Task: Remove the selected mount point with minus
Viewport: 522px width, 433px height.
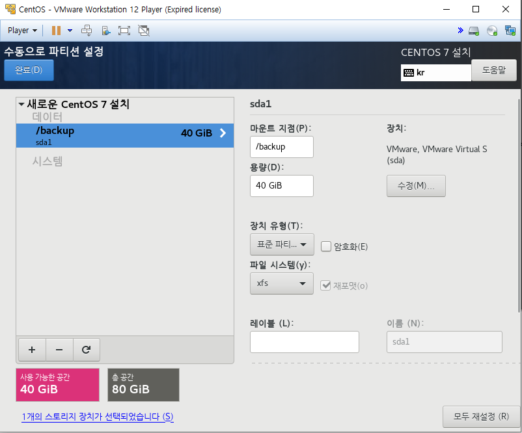Action: [59, 350]
